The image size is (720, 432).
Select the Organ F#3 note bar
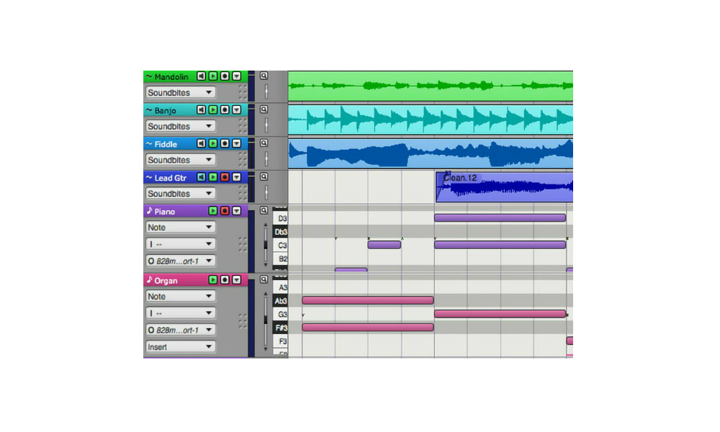(x=368, y=328)
